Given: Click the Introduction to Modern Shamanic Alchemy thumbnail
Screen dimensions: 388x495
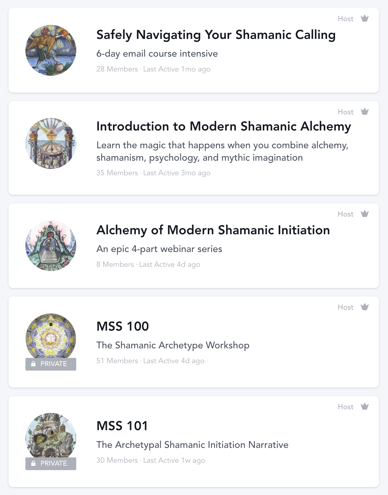Looking at the screenshot, I should click(51, 143).
